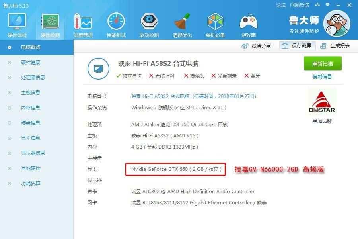The width and height of the screenshot is (358, 239).
Task: Open 装机必备 essential software icon
Action: point(215,25)
